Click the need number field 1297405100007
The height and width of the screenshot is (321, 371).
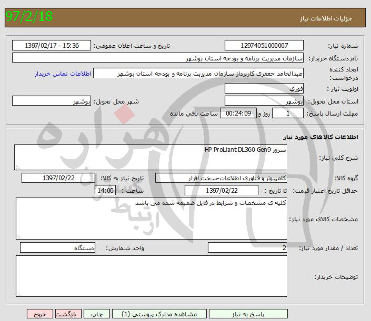[264, 45]
